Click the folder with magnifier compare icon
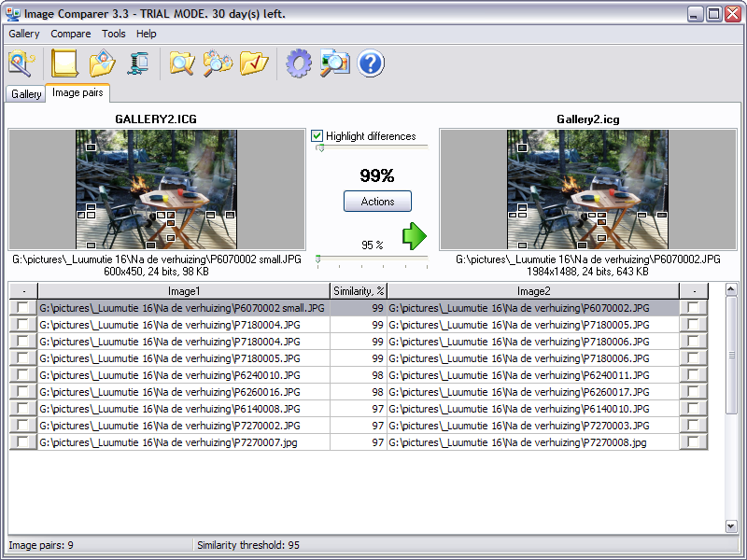The width and height of the screenshot is (747, 560). 182,63
